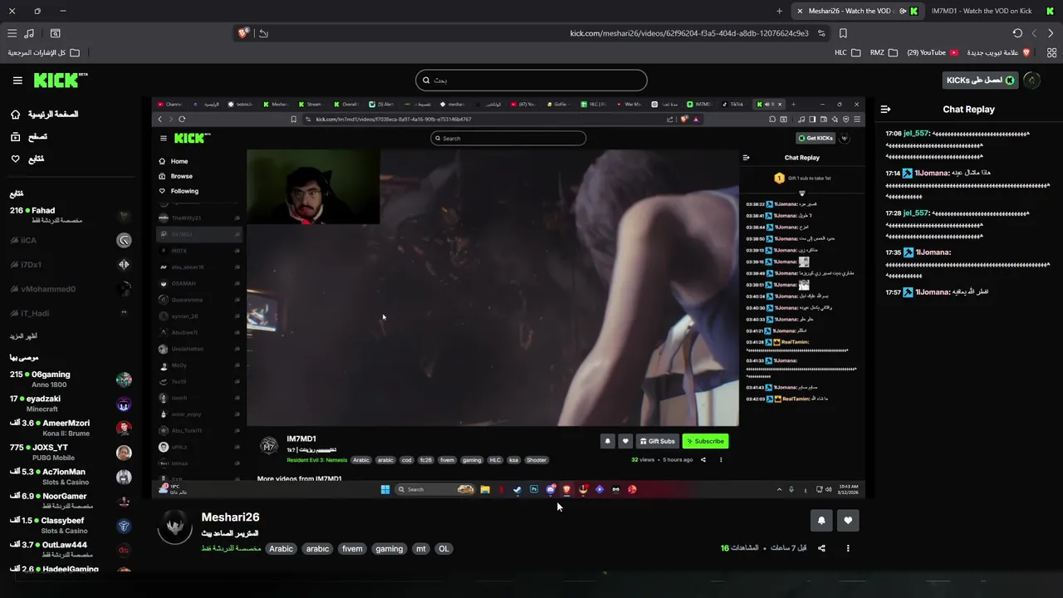Reload the page
The height and width of the screenshot is (598, 1063).
click(1017, 33)
